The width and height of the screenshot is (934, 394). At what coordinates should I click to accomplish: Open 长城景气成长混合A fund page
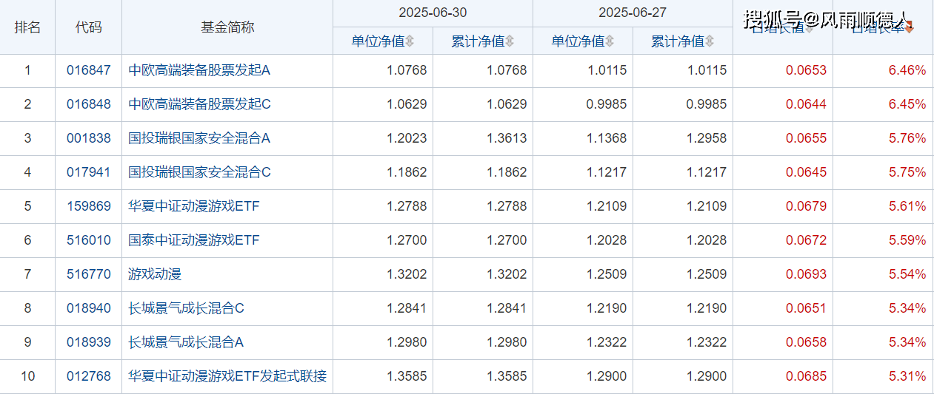186,342
